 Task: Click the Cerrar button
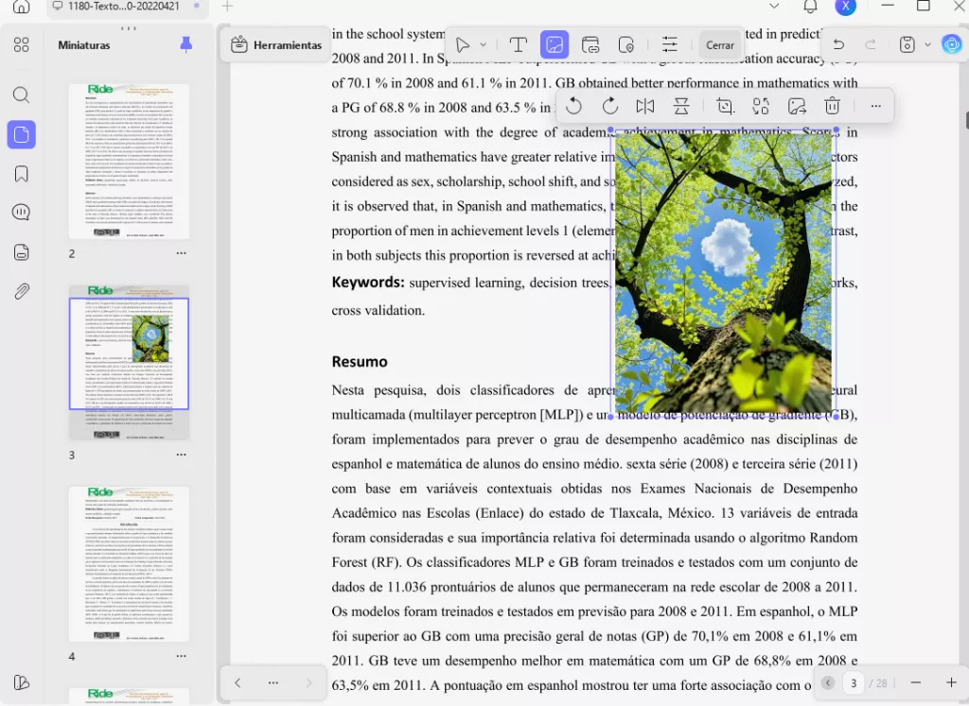720,44
